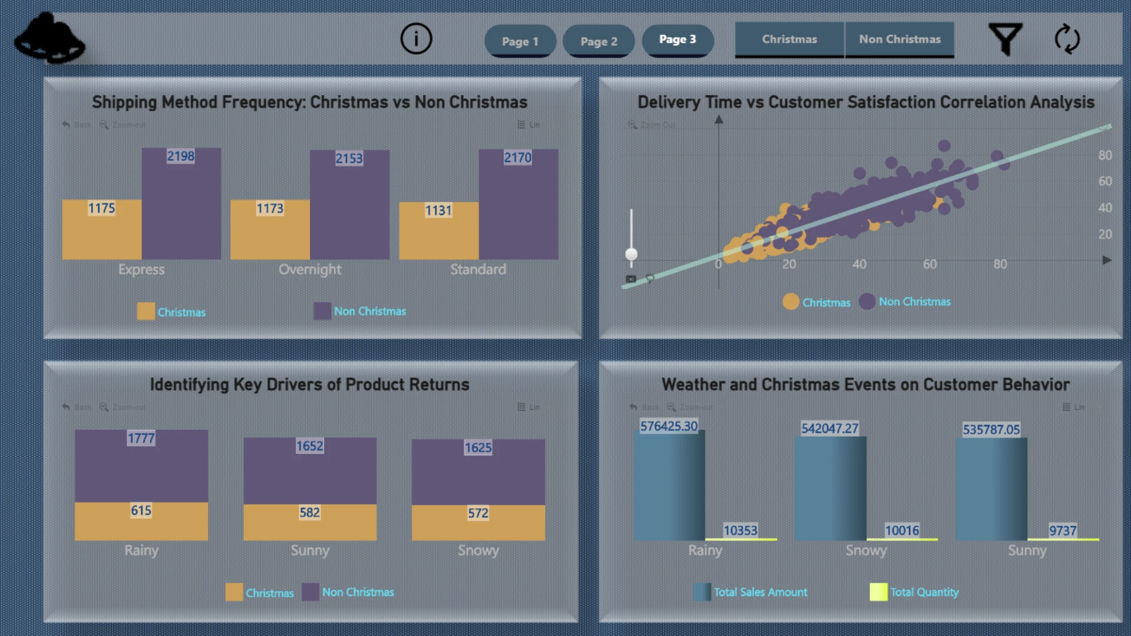The image size is (1131, 636).
Task: Click the Snowy Christmas segment labeled 572
Action: 478,523
